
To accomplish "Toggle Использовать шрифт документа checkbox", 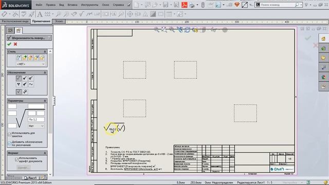I will 17,160.
